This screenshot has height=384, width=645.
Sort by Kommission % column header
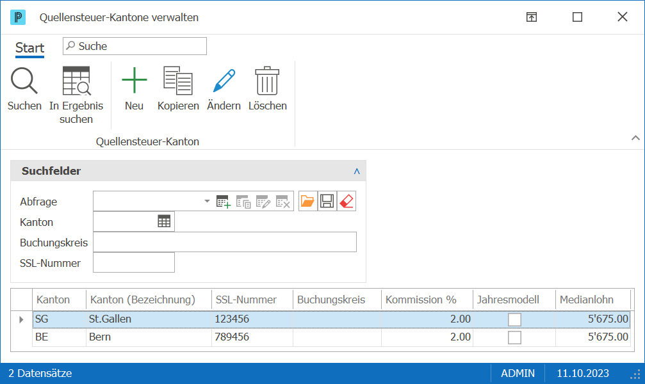tap(427, 300)
